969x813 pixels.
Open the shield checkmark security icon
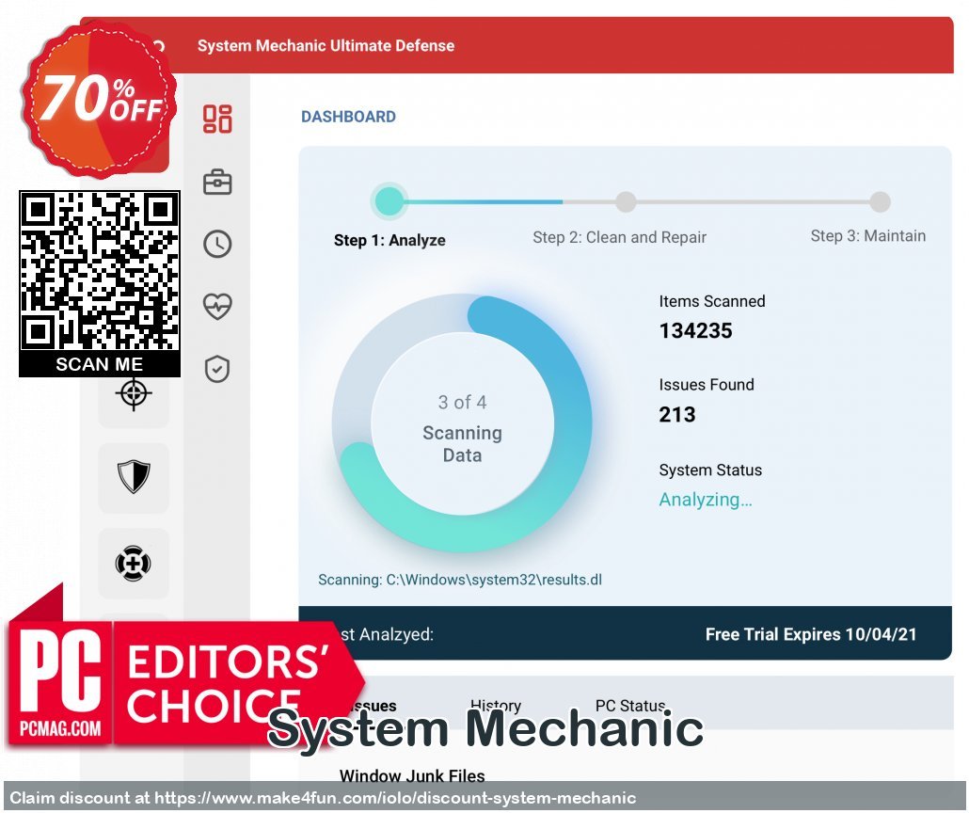(x=217, y=369)
